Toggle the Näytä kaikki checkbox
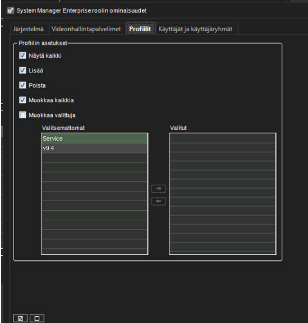The height and width of the screenshot is (323, 308). (23, 56)
